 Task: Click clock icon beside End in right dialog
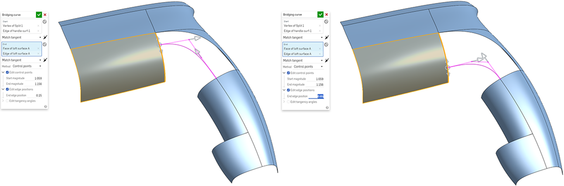tap(326, 45)
